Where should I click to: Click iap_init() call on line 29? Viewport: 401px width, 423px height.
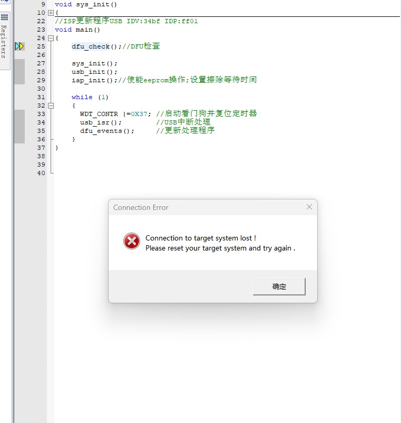pos(94,80)
